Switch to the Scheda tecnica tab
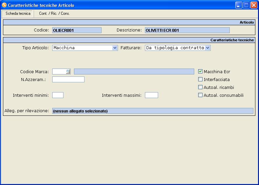This screenshot has height=185, width=259. click(x=18, y=13)
